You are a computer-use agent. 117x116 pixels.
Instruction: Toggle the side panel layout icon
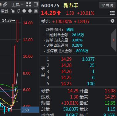coord(36,4)
